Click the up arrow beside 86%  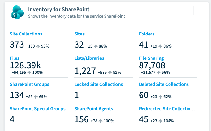click(160, 46)
